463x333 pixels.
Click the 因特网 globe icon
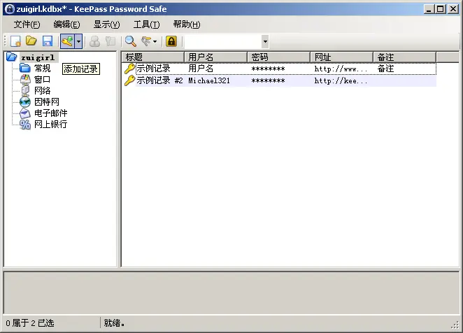(25, 102)
